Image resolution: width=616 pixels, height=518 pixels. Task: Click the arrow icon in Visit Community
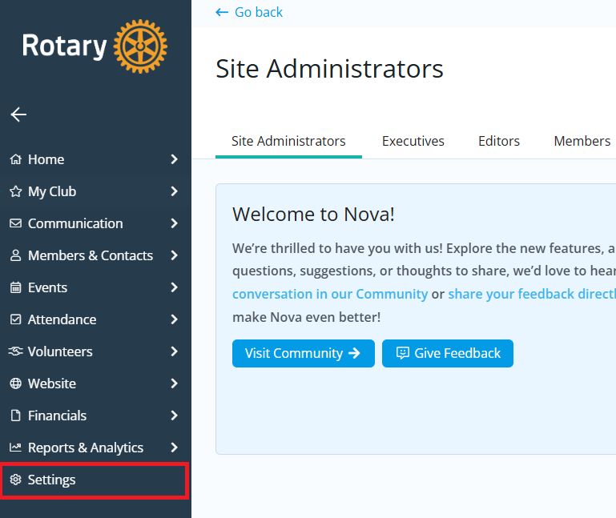tap(354, 353)
